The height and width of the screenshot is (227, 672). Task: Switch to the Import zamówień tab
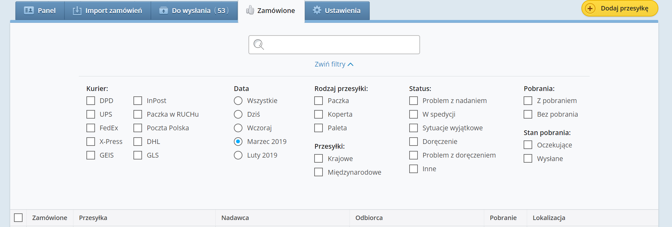(x=113, y=11)
